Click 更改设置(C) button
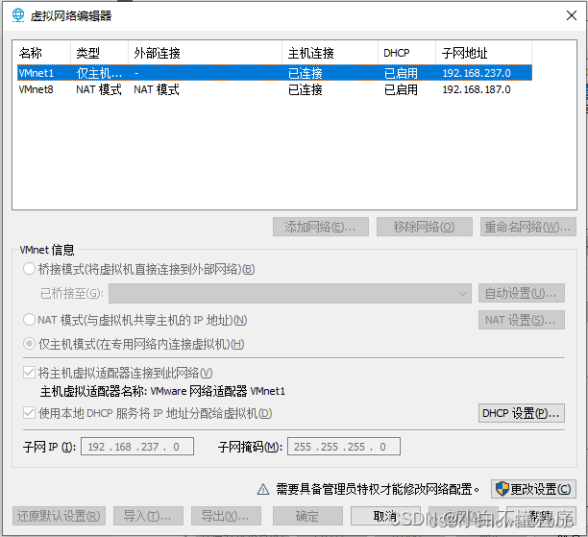Viewport: 588px width, 537px height. pyautogui.click(x=533, y=489)
